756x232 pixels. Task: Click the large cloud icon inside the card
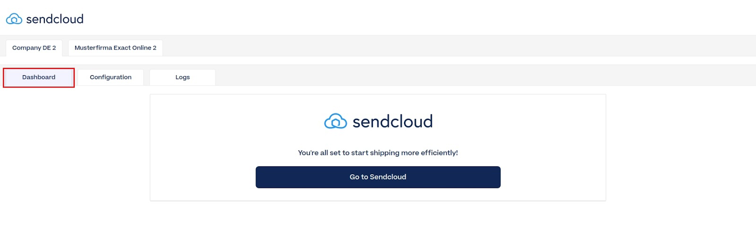click(x=335, y=121)
